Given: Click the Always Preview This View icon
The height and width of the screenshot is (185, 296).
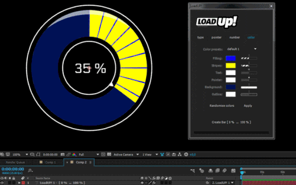Looking at the screenshot, I should pos(2,154).
